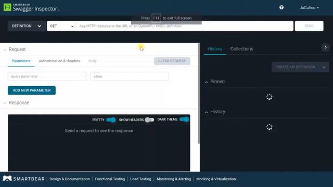Screen dimensions: 333x187
Task: Expand the CREATE API DEFINITION dropdown arrow
Action: pos(324,67)
